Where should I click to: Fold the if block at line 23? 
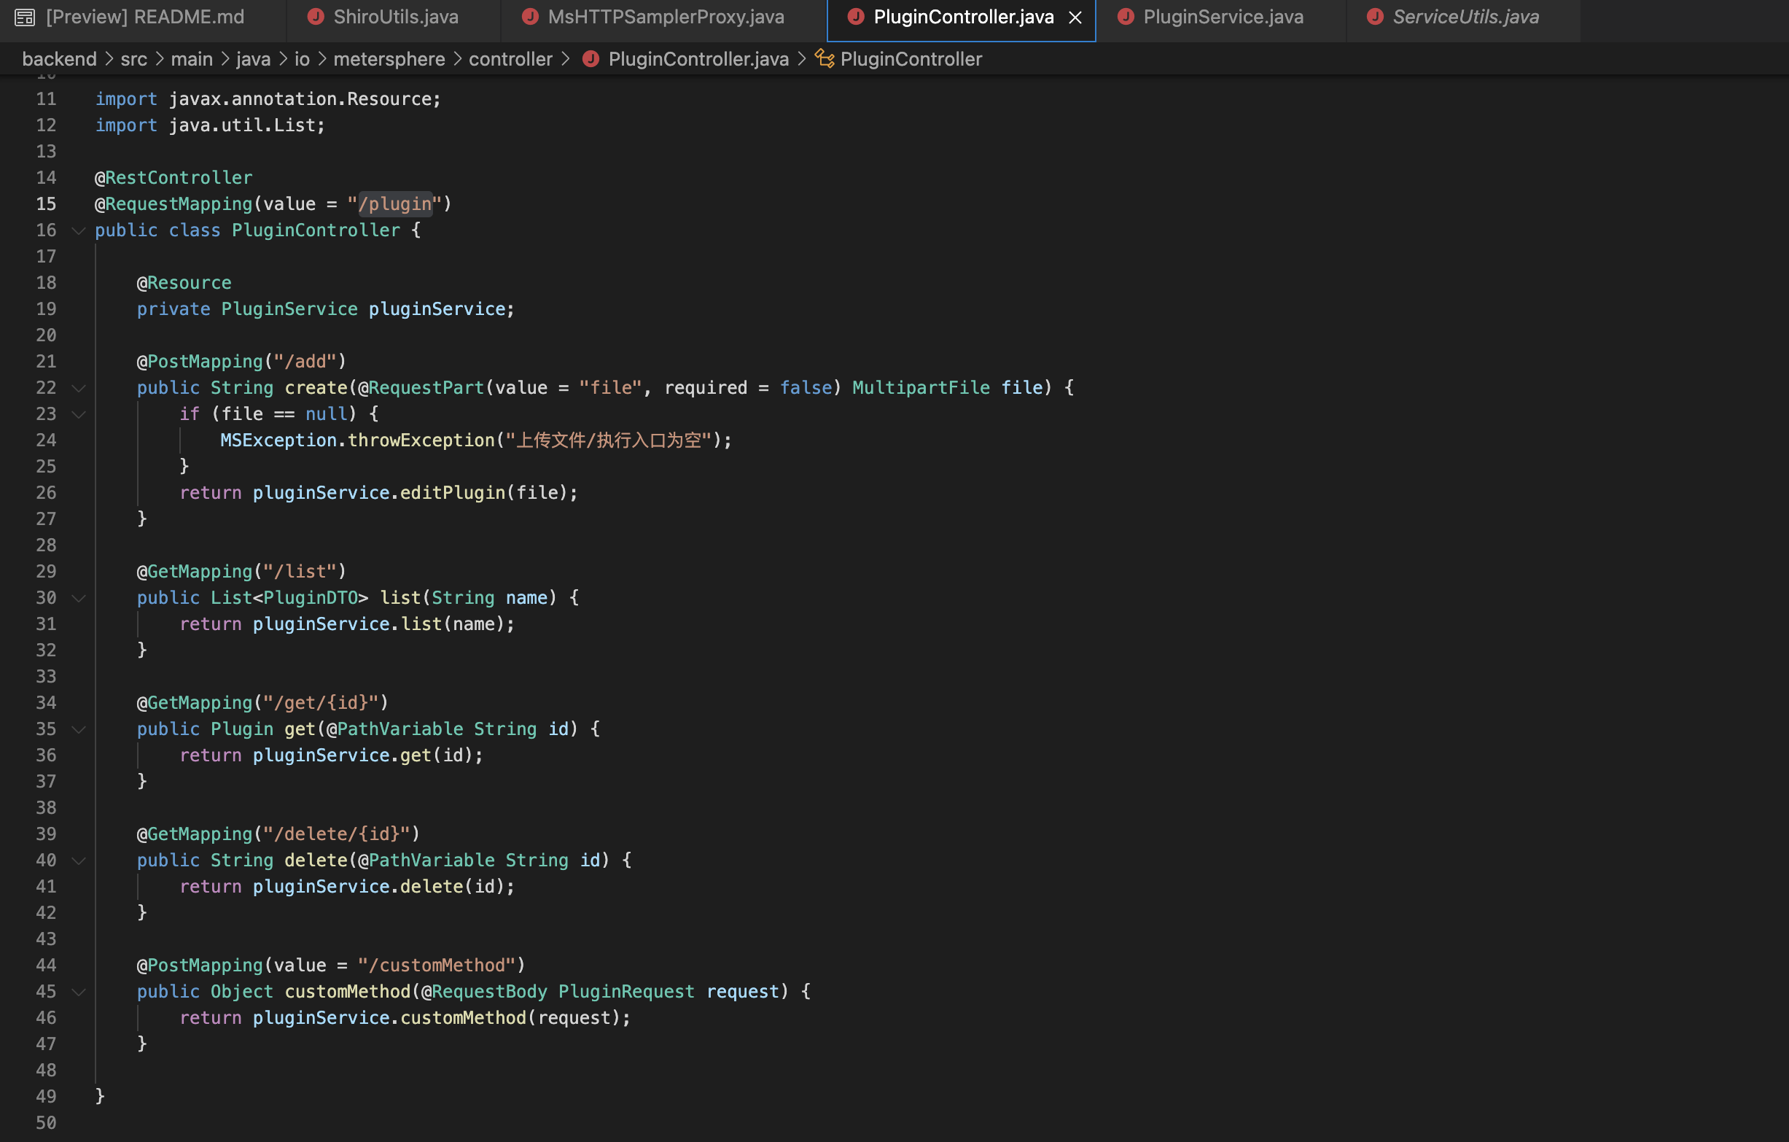tap(79, 415)
